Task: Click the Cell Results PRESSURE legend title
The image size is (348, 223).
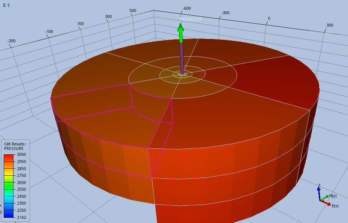Action: point(15,146)
